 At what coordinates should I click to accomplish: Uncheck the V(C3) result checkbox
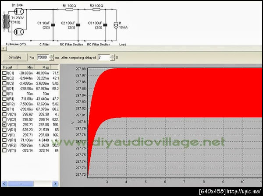(x=4, y=125)
